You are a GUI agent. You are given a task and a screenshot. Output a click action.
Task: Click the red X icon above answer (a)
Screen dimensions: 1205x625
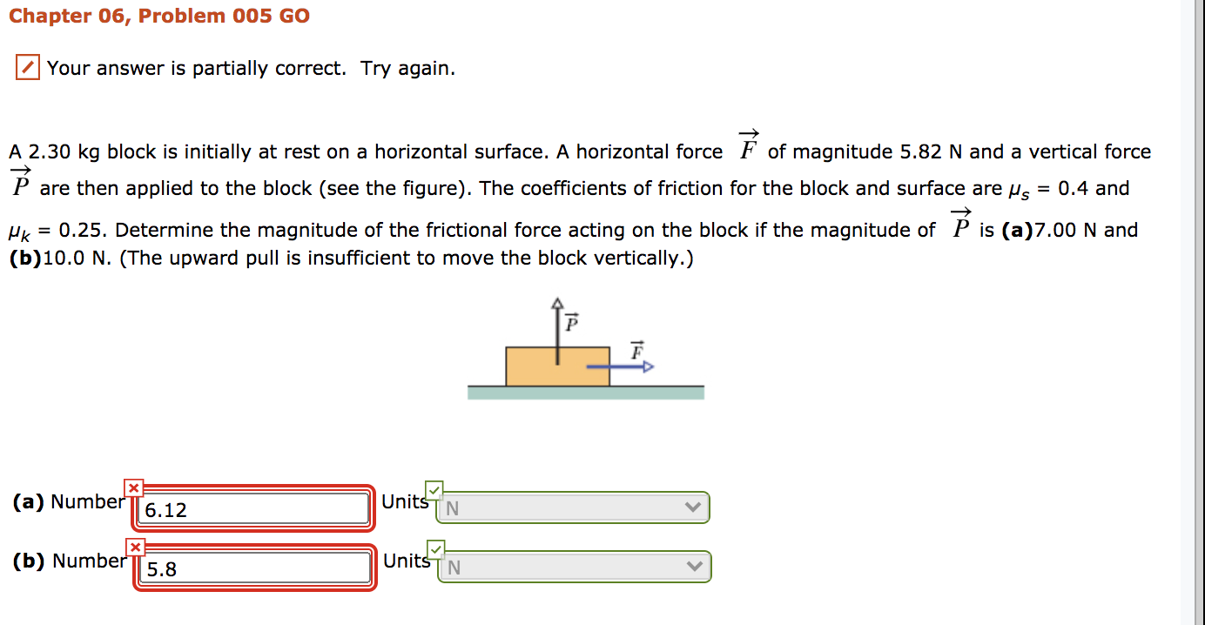[x=134, y=487]
